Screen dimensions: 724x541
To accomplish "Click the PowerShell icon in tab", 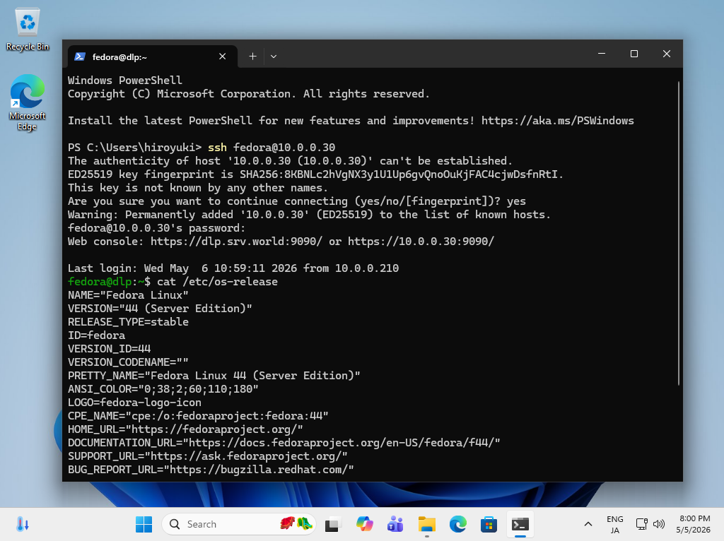I will [80, 57].
